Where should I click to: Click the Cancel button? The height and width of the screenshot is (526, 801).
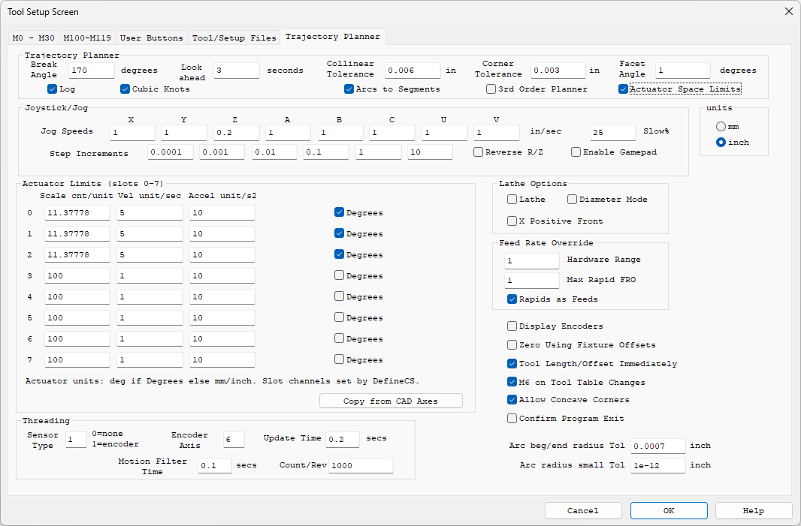click(583, 510)
